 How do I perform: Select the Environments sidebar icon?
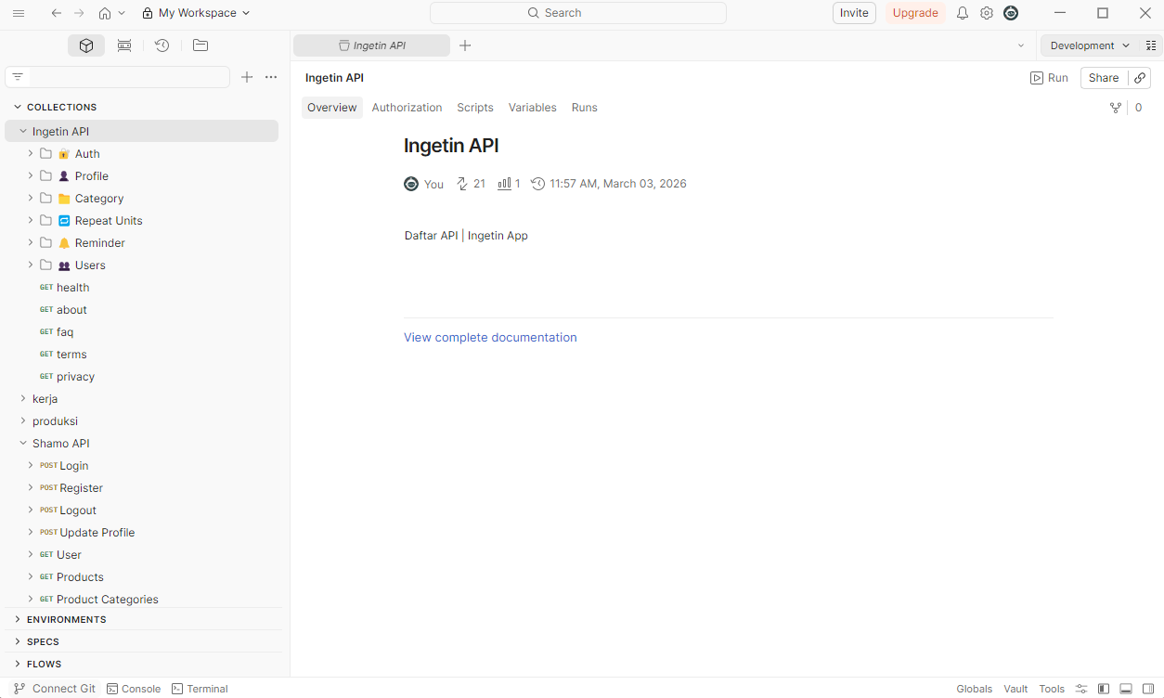pyautogui.click(x=124, y=45)
